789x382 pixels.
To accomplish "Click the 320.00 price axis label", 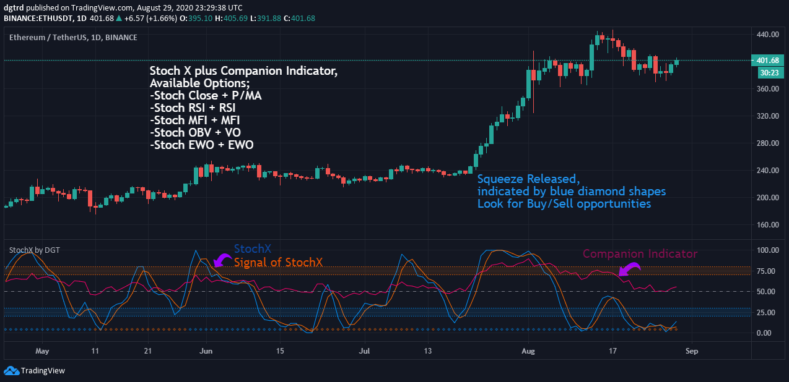I will pyautogui.click(x=767, y=116).
